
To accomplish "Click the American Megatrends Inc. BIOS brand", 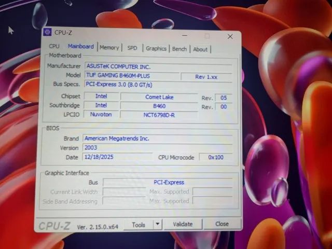I will point(158,139).
